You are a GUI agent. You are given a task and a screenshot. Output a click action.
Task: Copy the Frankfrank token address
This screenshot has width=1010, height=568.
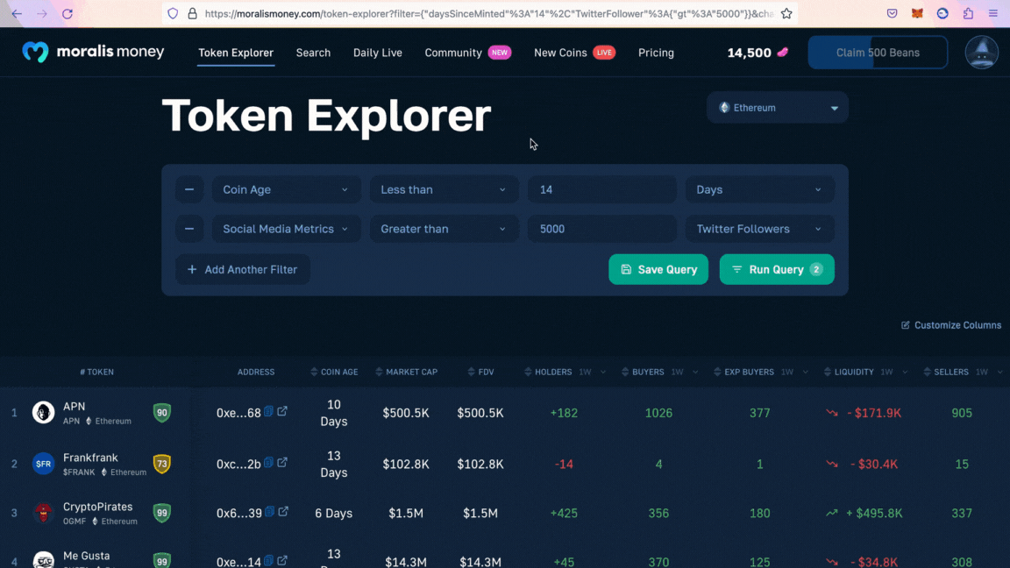click(268, 463)
